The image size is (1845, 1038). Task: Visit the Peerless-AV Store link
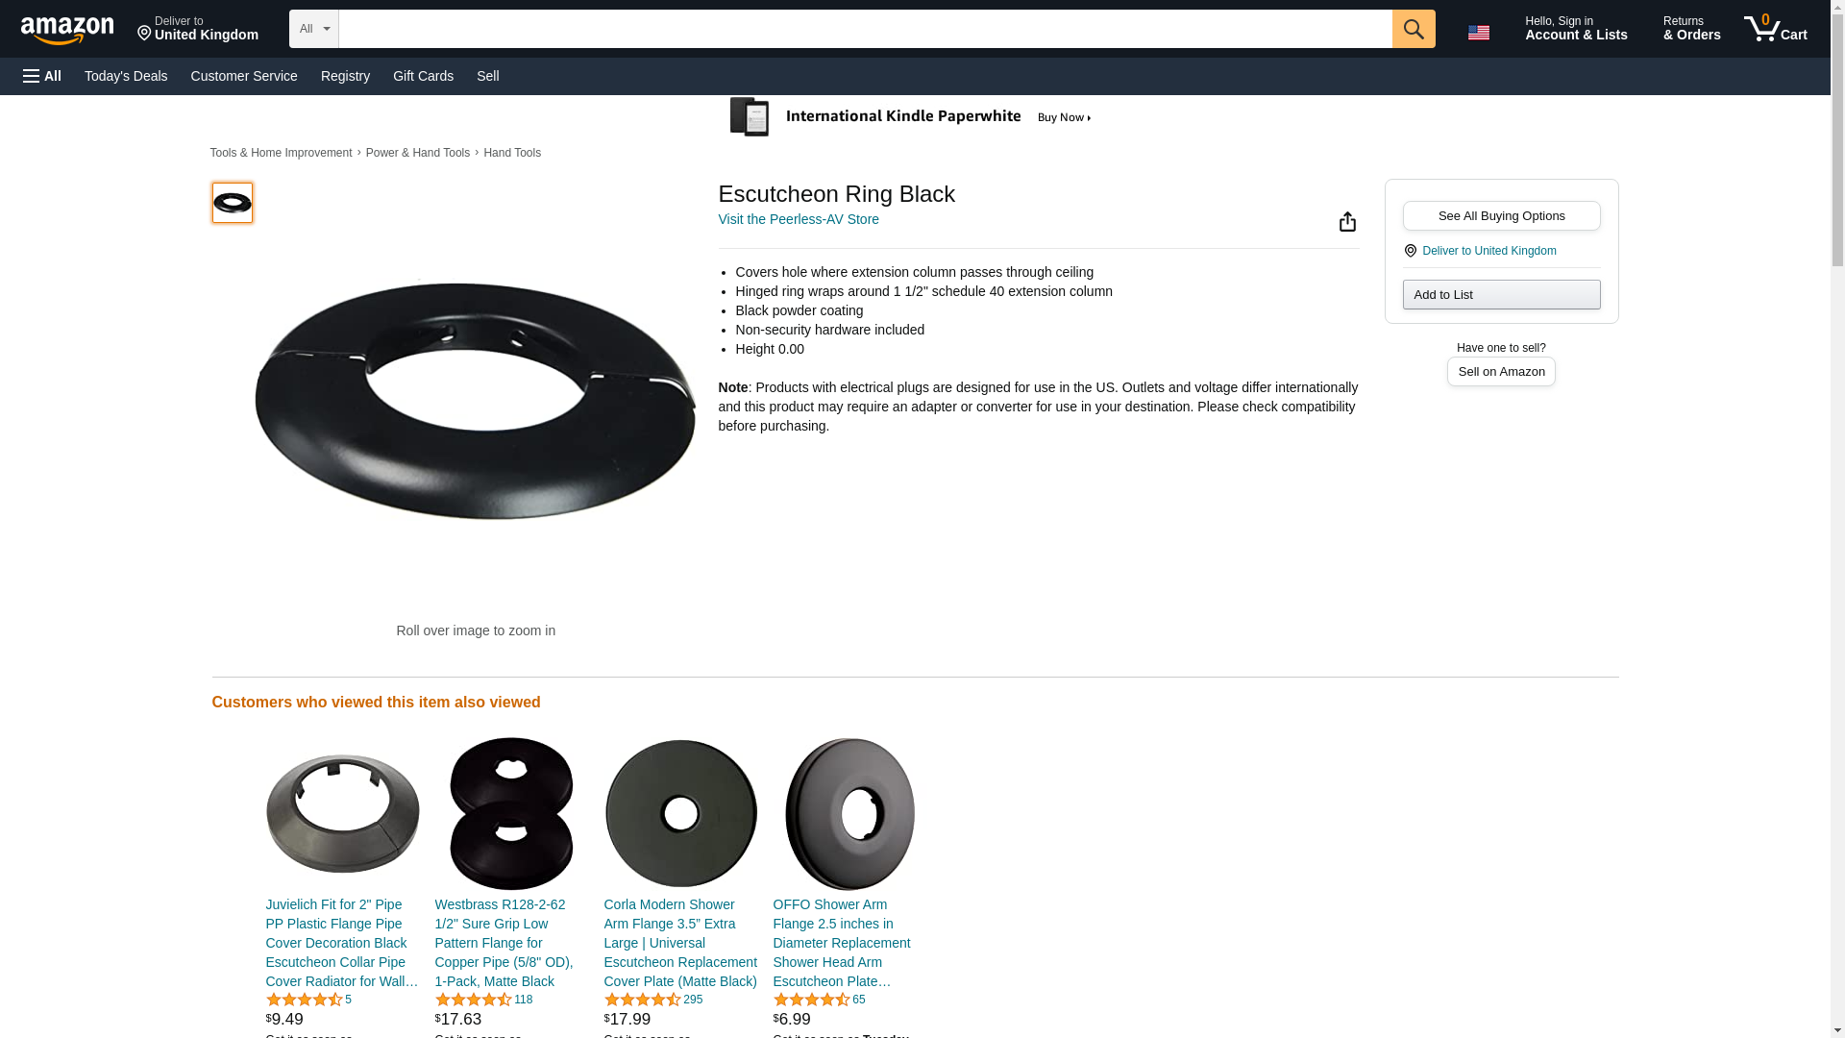pos(799,219)
